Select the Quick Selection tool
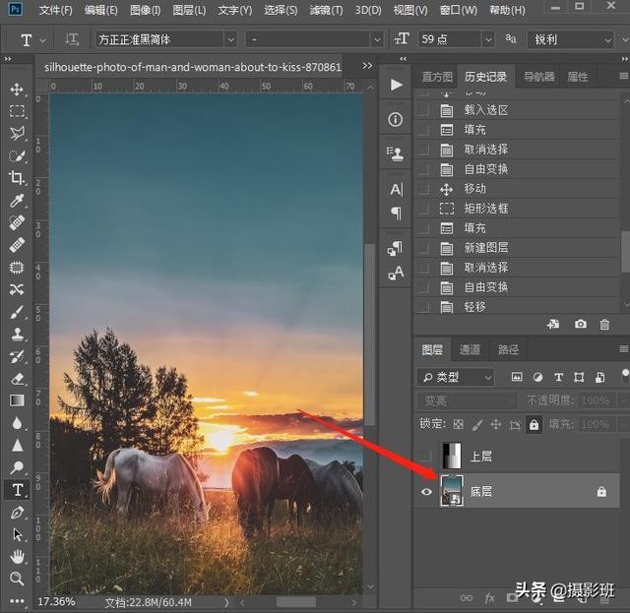This screenshot has width=630, height=613. click(x=17, y=155)
